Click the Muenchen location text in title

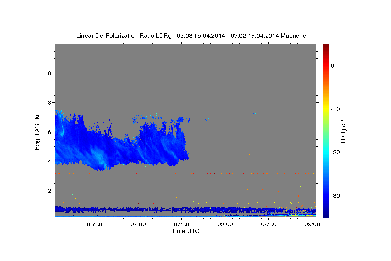click(295, 36)
